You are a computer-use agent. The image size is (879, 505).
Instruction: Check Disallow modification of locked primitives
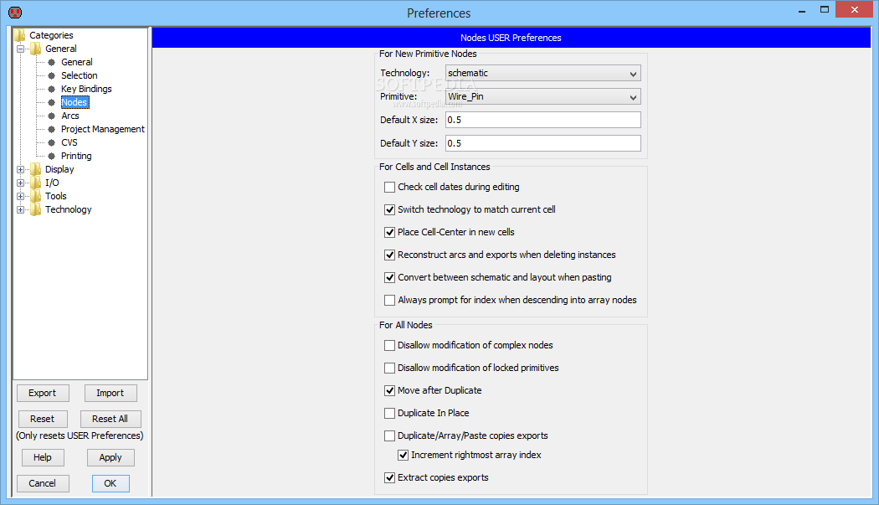389,368
